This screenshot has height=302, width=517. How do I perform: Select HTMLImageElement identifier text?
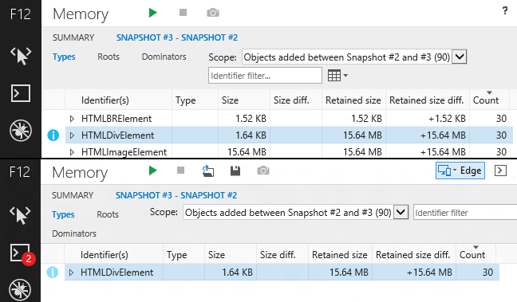point(124,152)
